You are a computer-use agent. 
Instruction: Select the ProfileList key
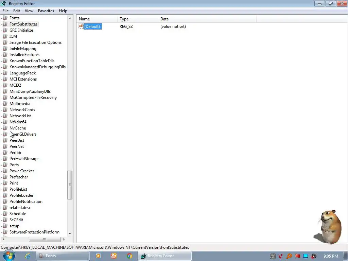coord(18,189)
